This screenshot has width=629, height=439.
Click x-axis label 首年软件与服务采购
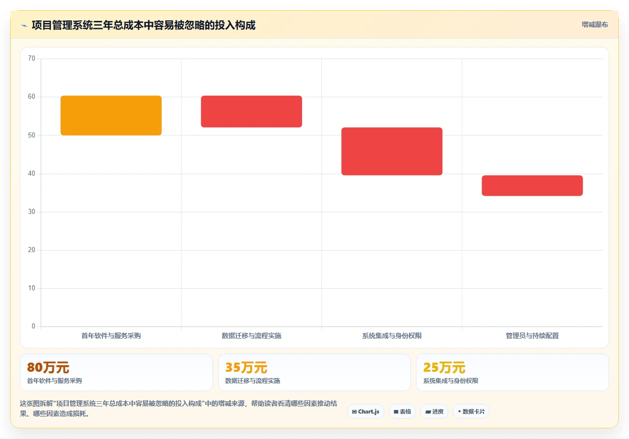[x=111, y=336]
